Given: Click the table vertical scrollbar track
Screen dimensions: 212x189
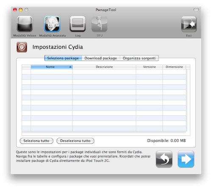Looking at the screenshot, I should pos(188,100).
